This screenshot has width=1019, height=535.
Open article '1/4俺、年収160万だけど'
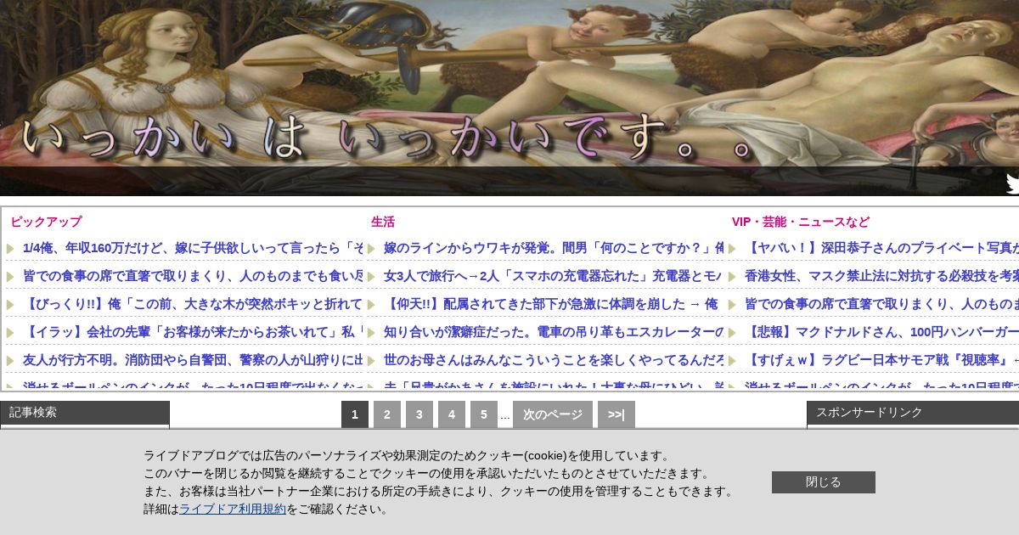(x=193, y=248)
